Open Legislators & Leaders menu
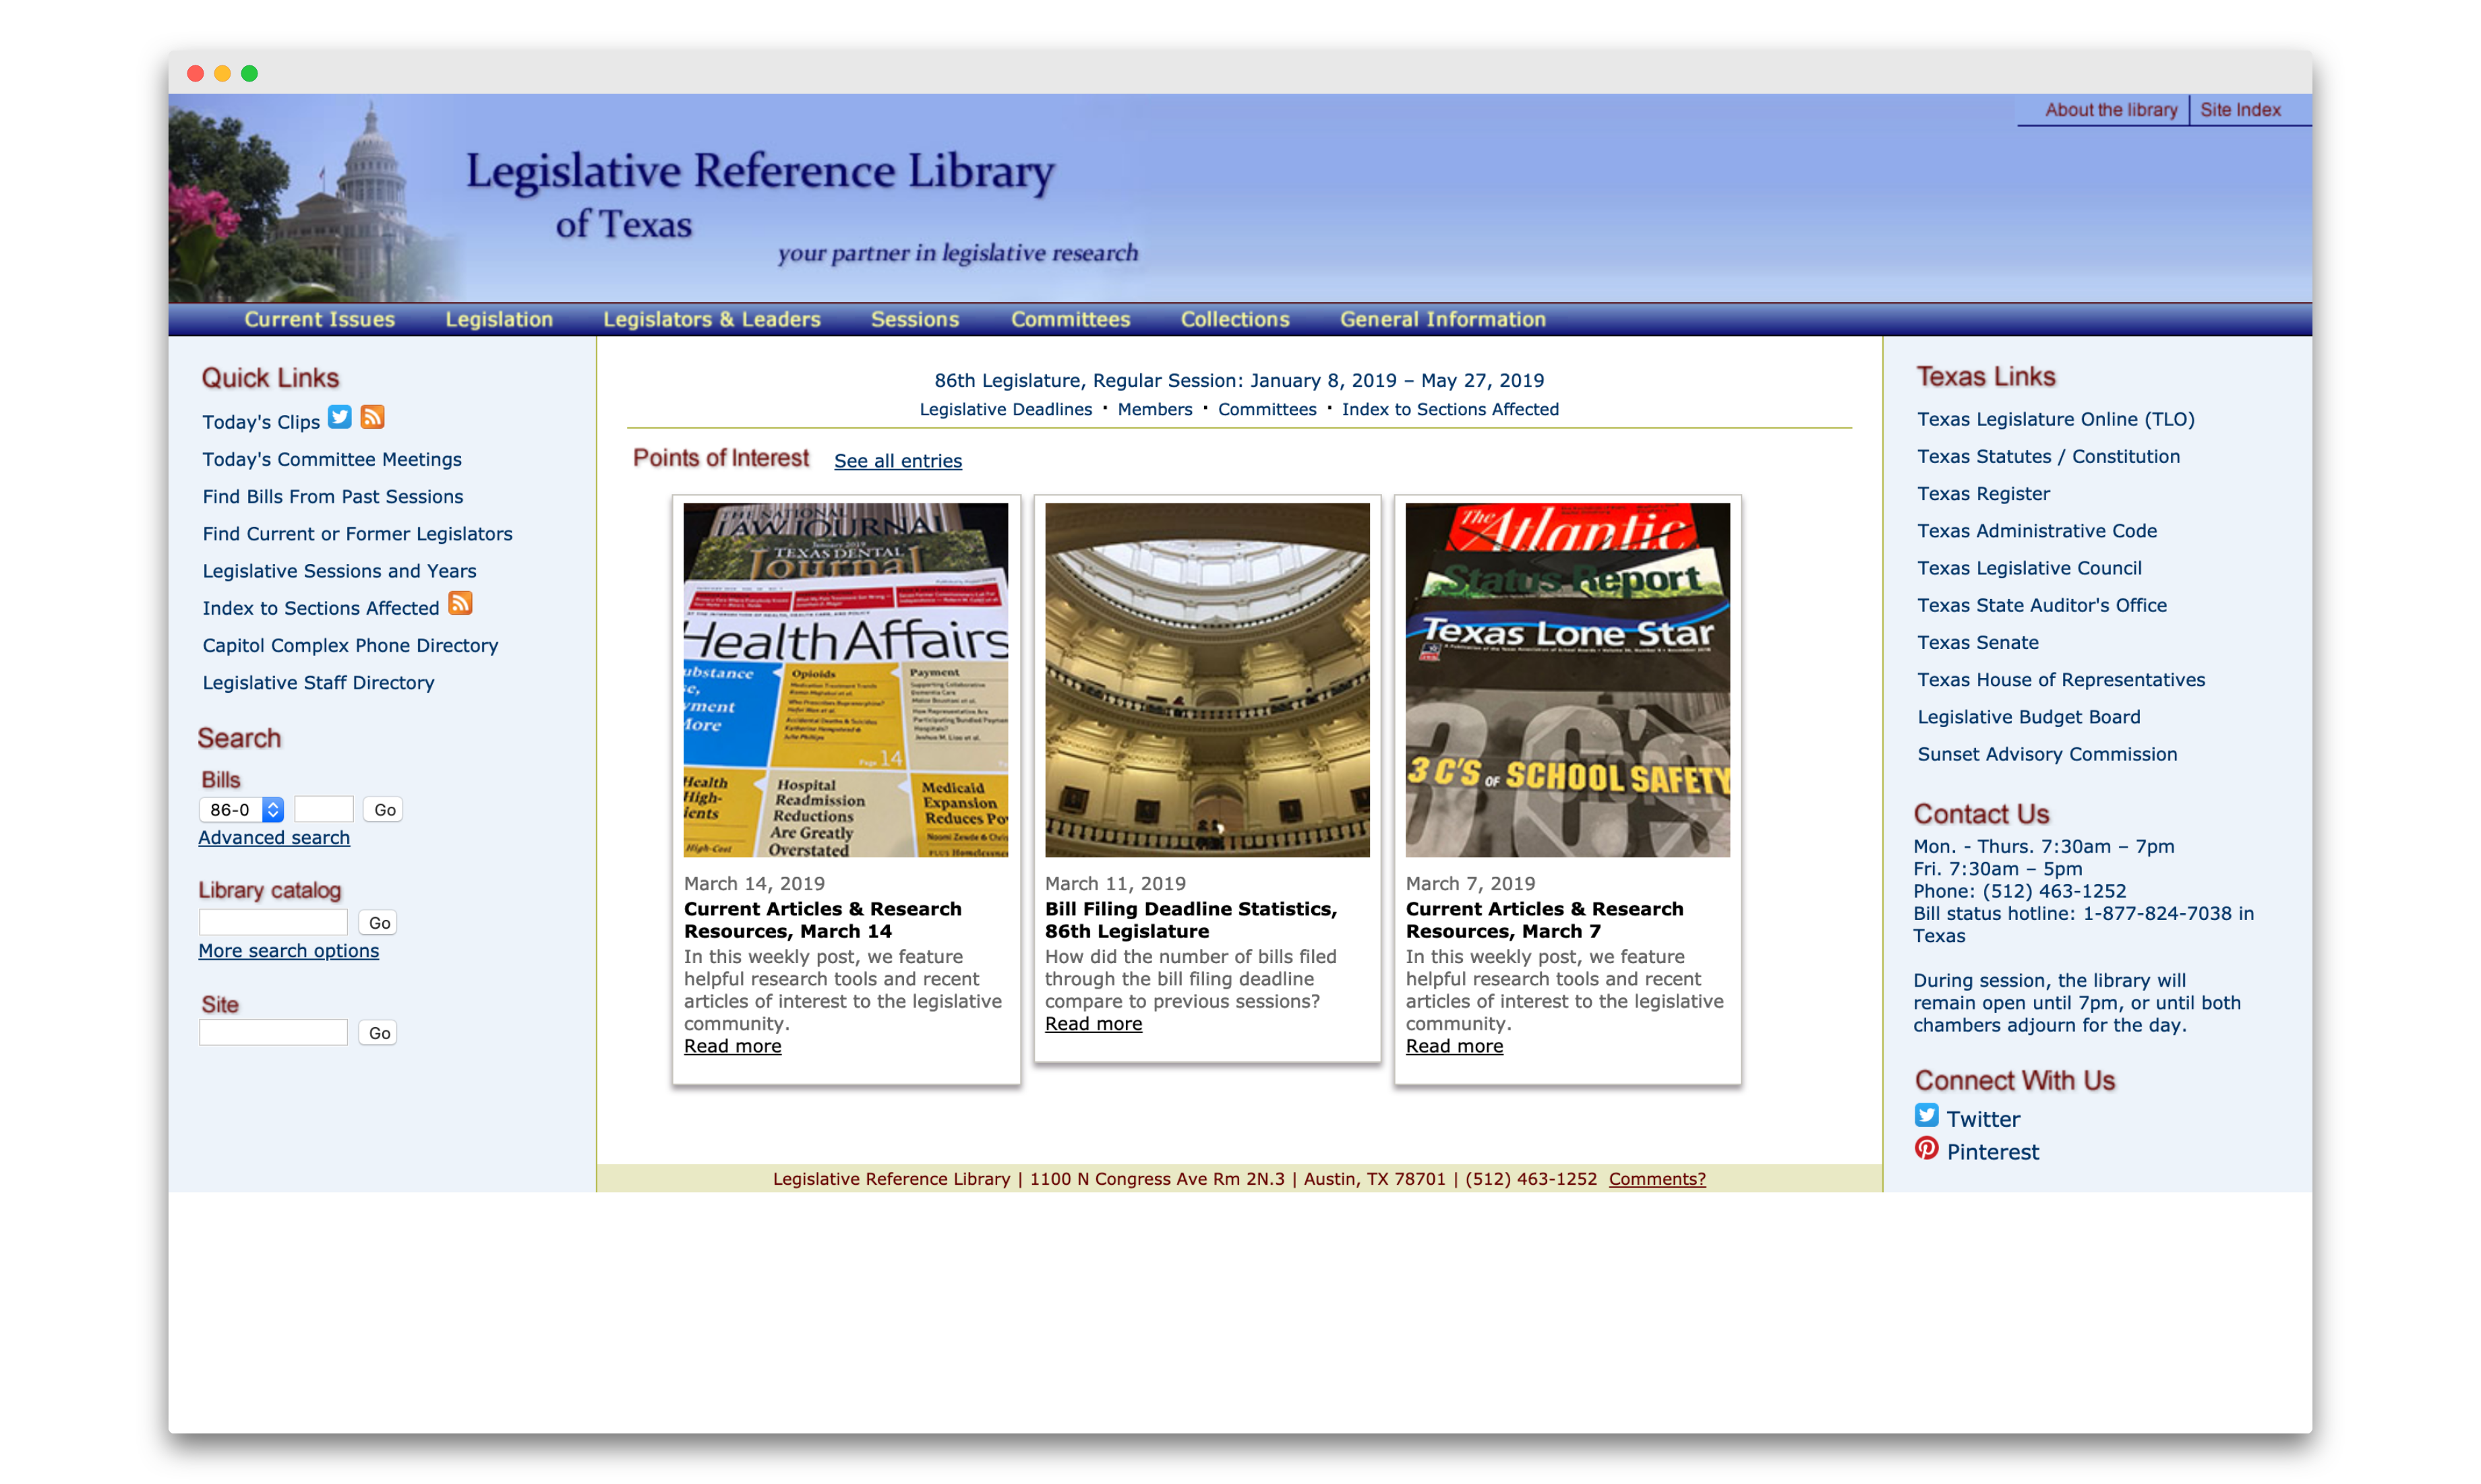This screenshot has width=2481, height=1484. [711, 319]
